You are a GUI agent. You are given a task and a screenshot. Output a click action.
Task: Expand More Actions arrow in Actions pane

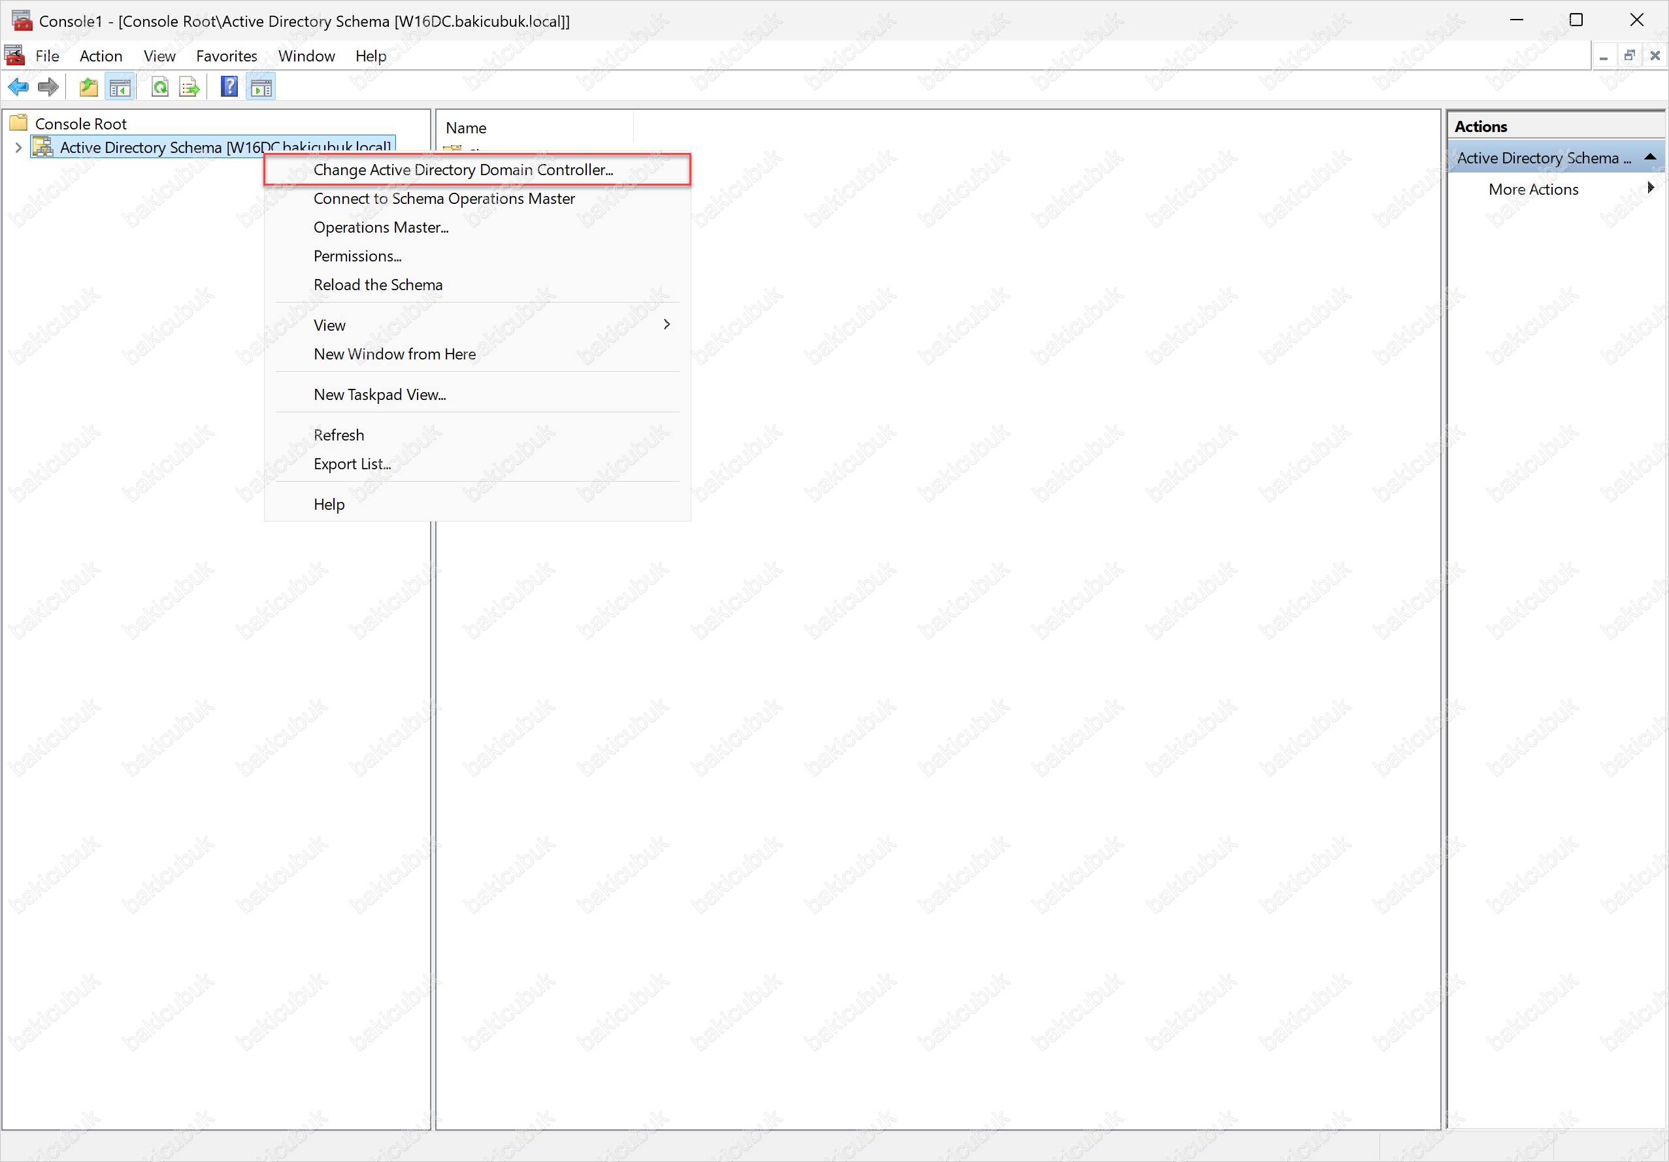(1651, 188)
